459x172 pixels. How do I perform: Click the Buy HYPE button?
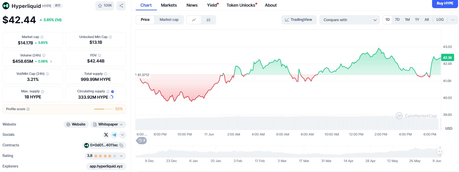coord(445,3)
